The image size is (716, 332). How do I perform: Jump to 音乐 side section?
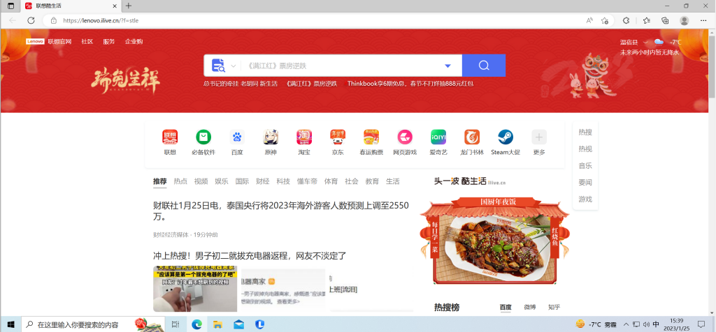pos(585,166)
